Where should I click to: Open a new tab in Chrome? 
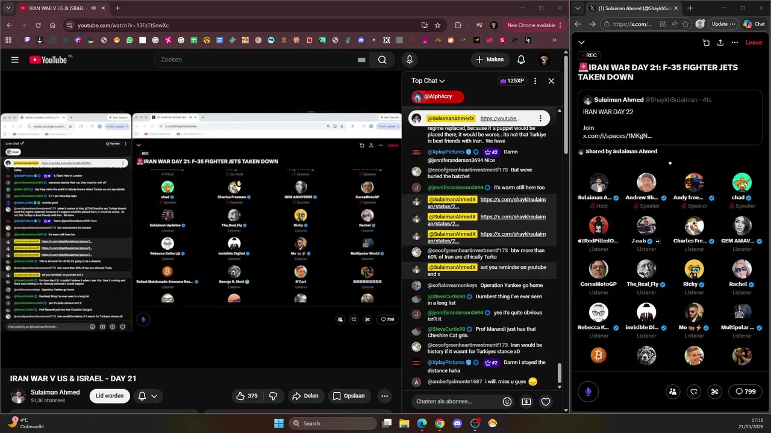click(x=117, y=8)
